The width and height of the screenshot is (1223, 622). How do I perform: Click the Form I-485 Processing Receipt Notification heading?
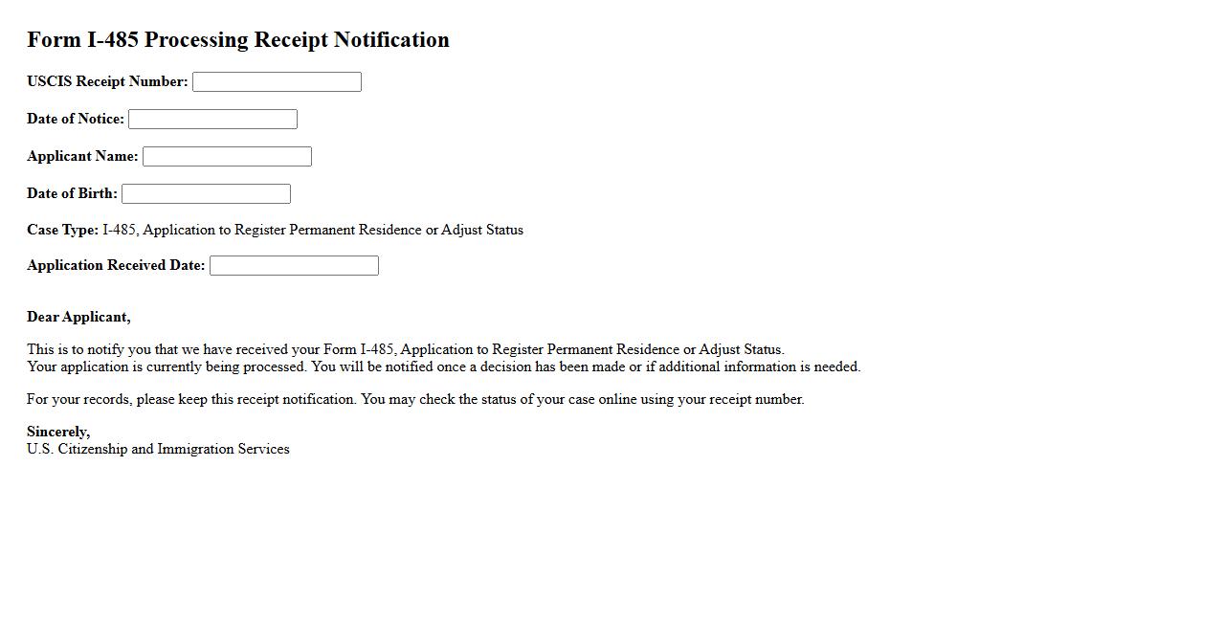(237, 40)
